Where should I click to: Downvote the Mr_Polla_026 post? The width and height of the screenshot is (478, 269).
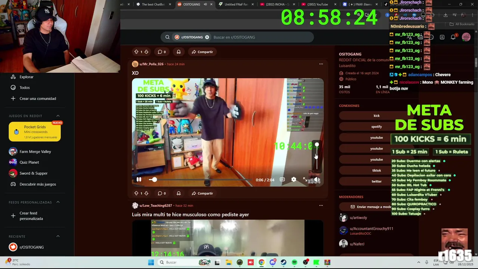pos(146,194)
